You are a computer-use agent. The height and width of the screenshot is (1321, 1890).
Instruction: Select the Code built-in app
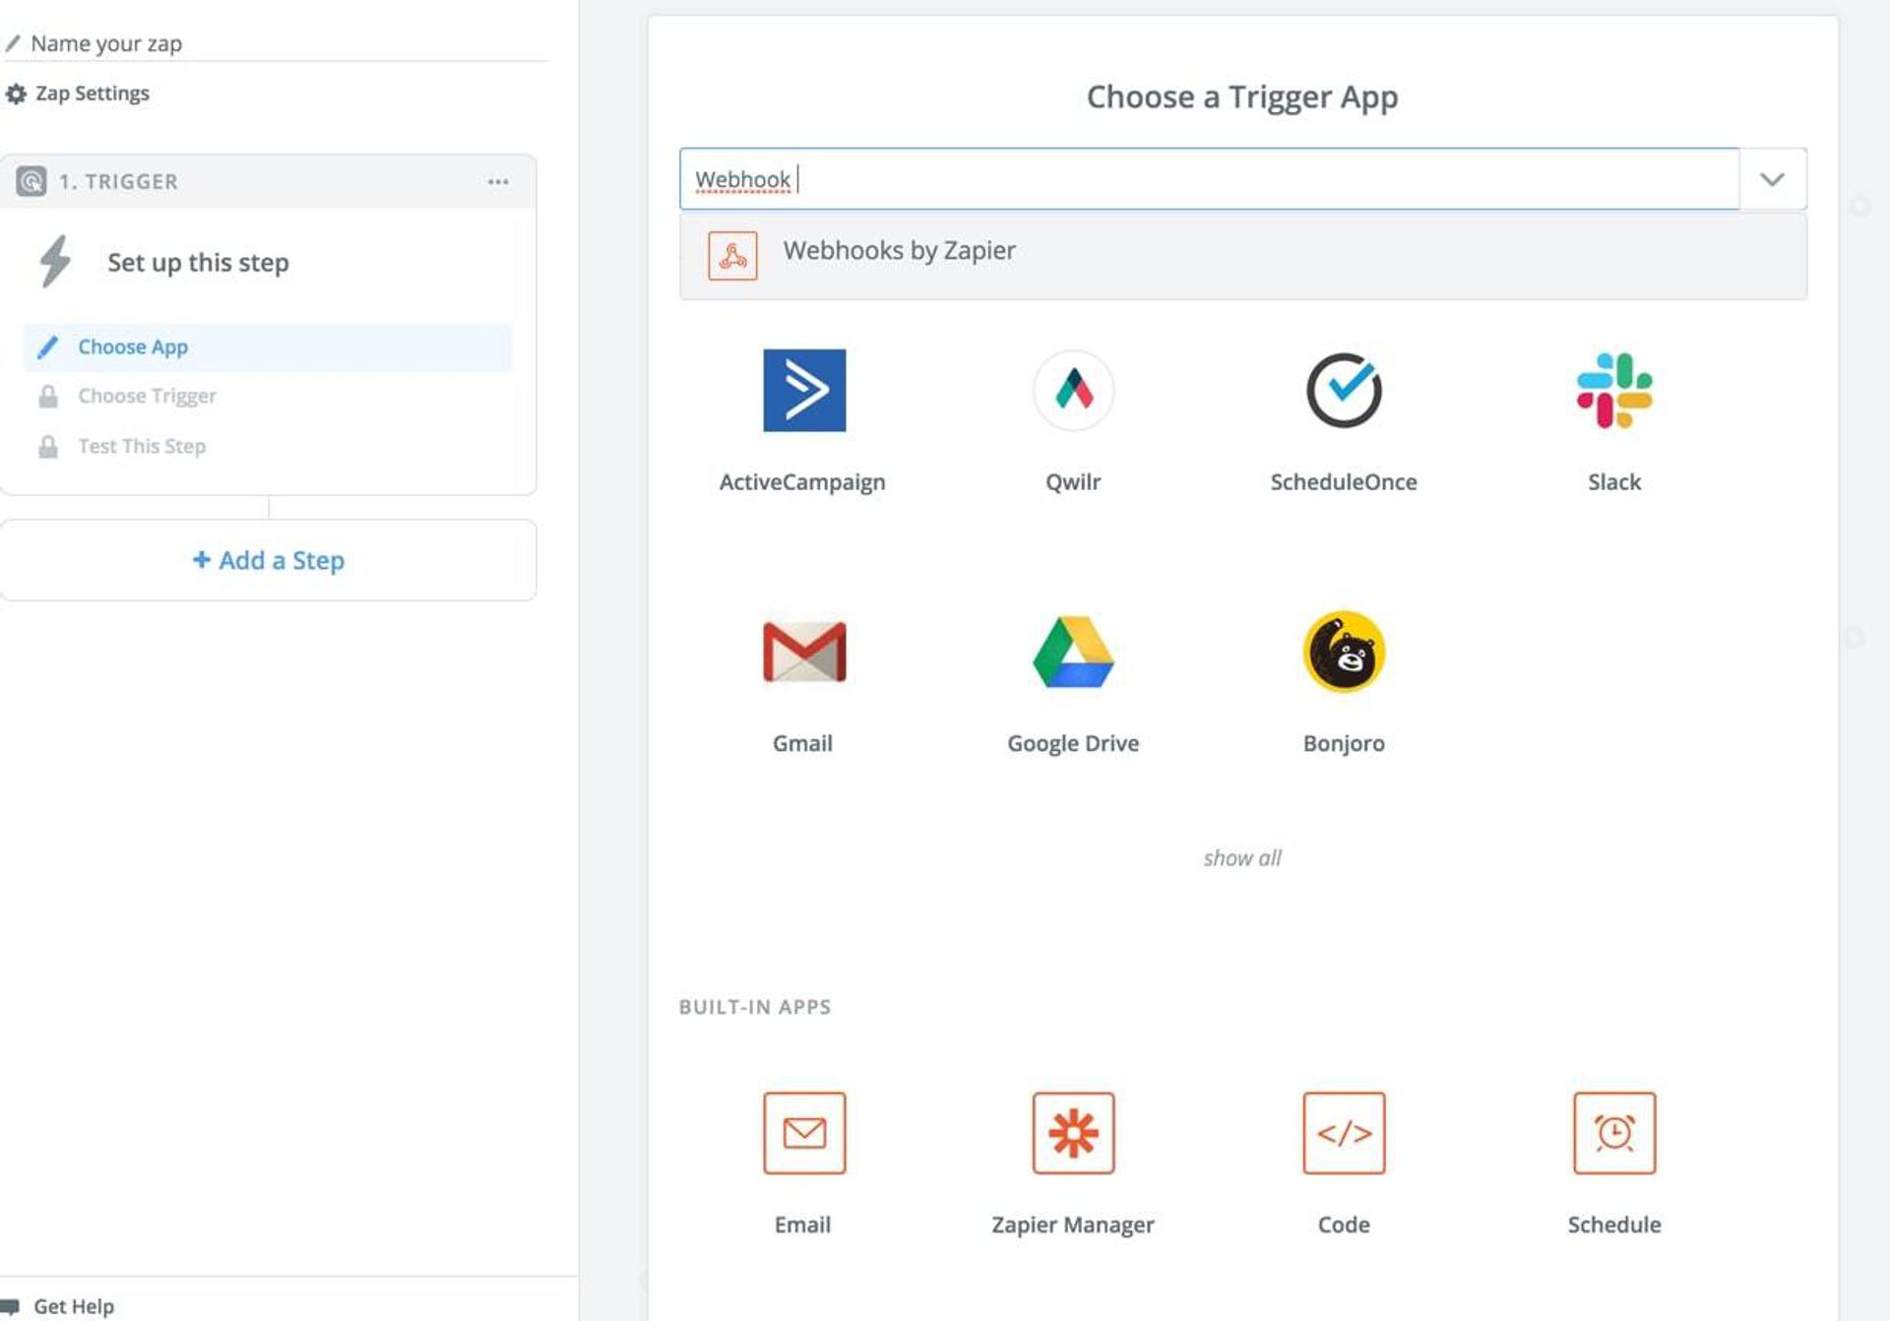click(1343, 1133)
